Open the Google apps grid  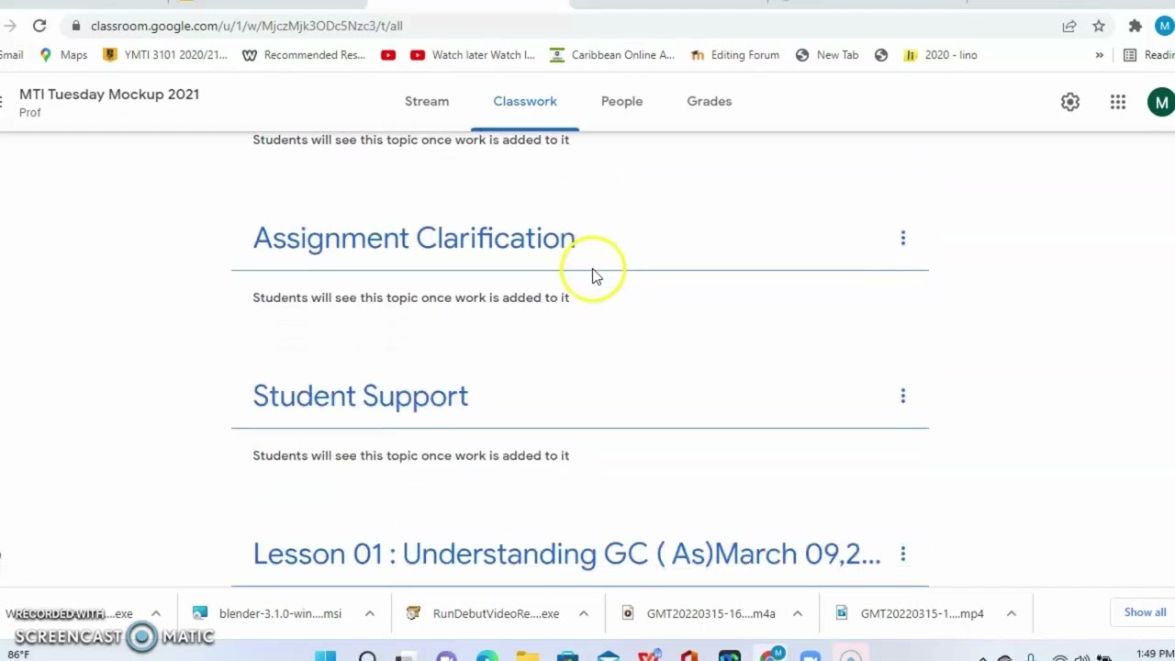pos(1117,102)
